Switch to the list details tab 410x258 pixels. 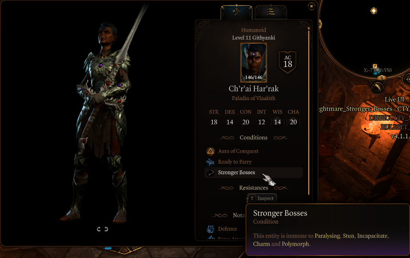coord(270,12)
